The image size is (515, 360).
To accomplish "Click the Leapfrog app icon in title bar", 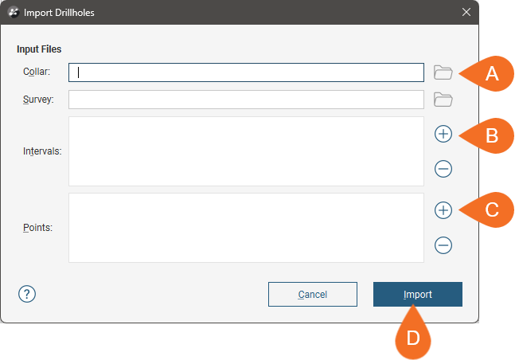I will [13, 13].
